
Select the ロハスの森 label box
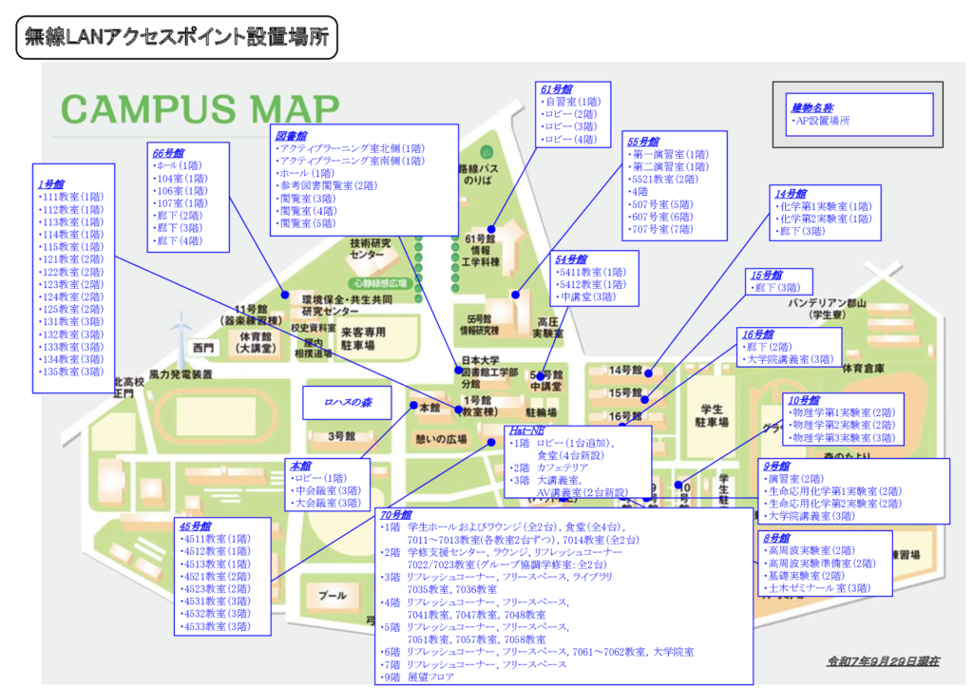[348, 403]
